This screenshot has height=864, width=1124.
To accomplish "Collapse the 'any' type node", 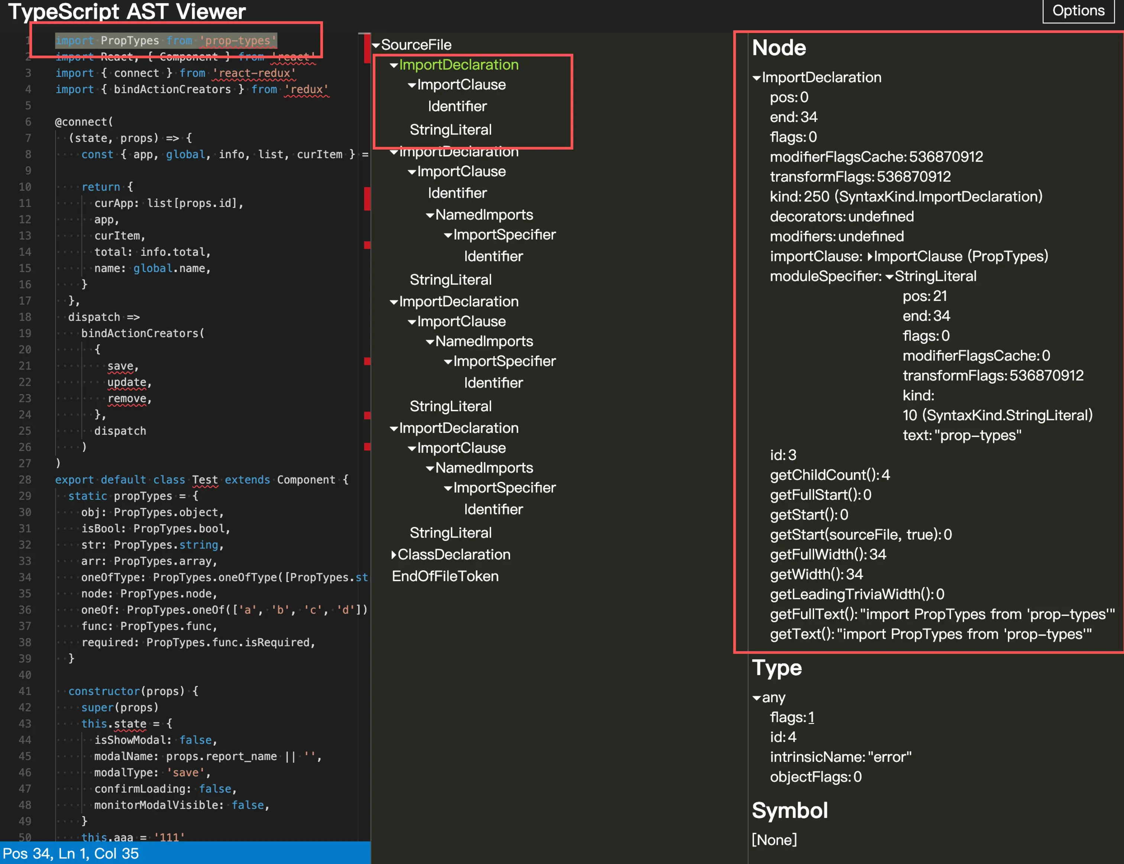I will pos(756,698).
